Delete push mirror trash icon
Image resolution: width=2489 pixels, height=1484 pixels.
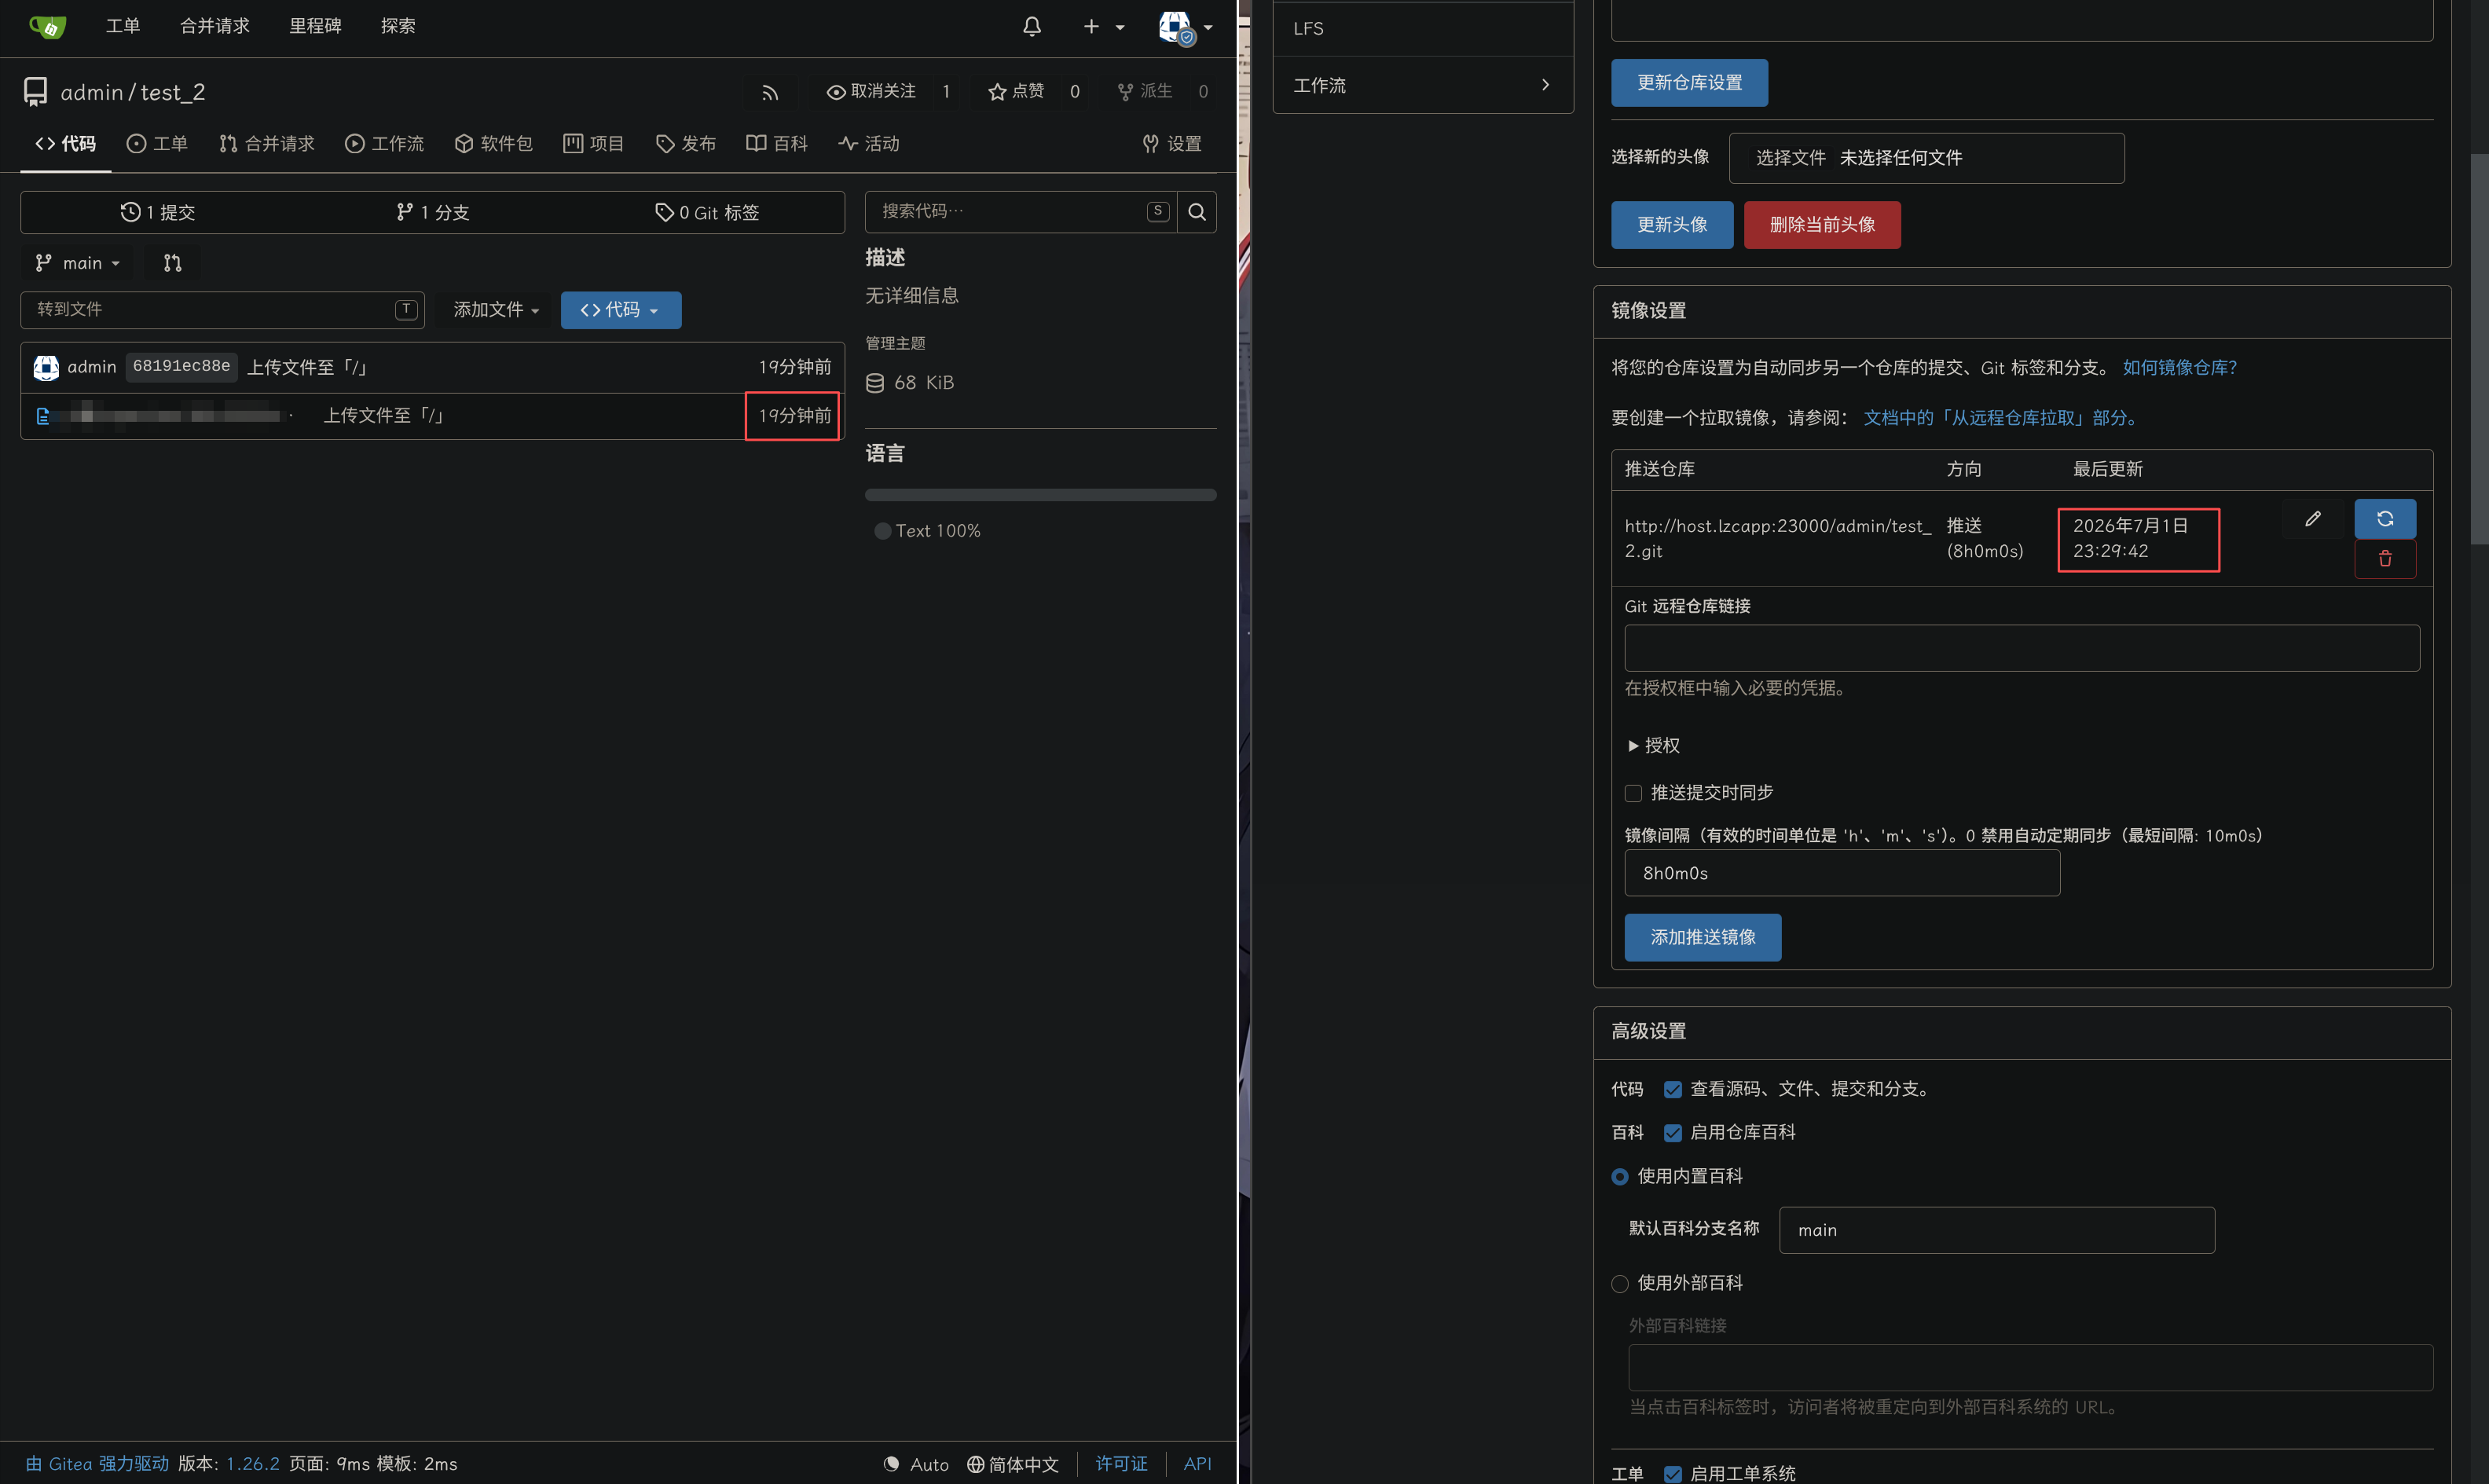coord(2385,559)
